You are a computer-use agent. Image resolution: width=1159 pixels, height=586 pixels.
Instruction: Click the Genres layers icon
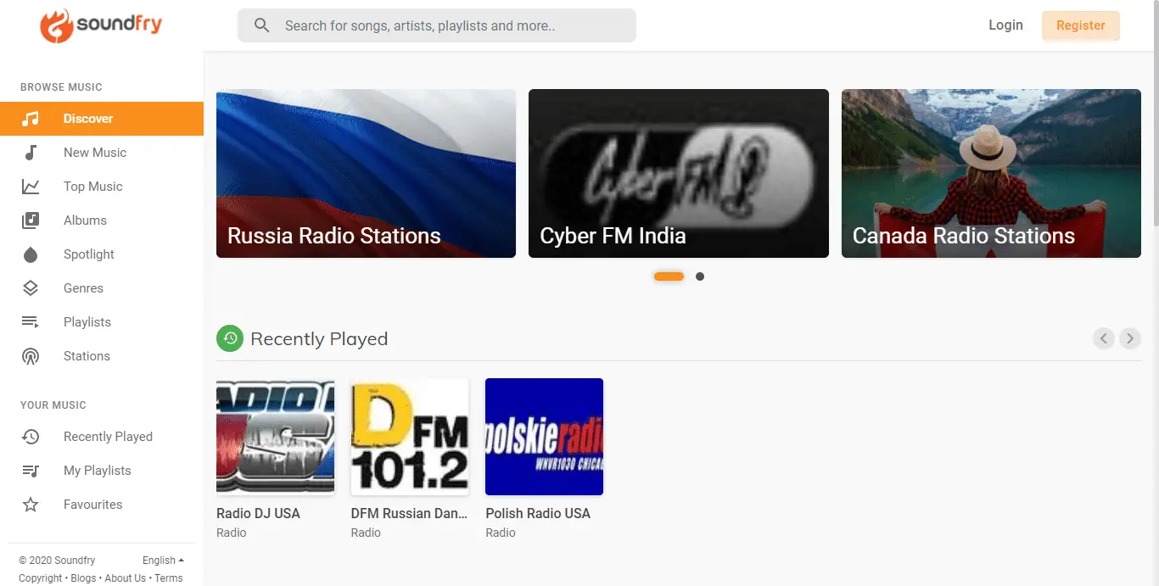(x=31, y=288)
